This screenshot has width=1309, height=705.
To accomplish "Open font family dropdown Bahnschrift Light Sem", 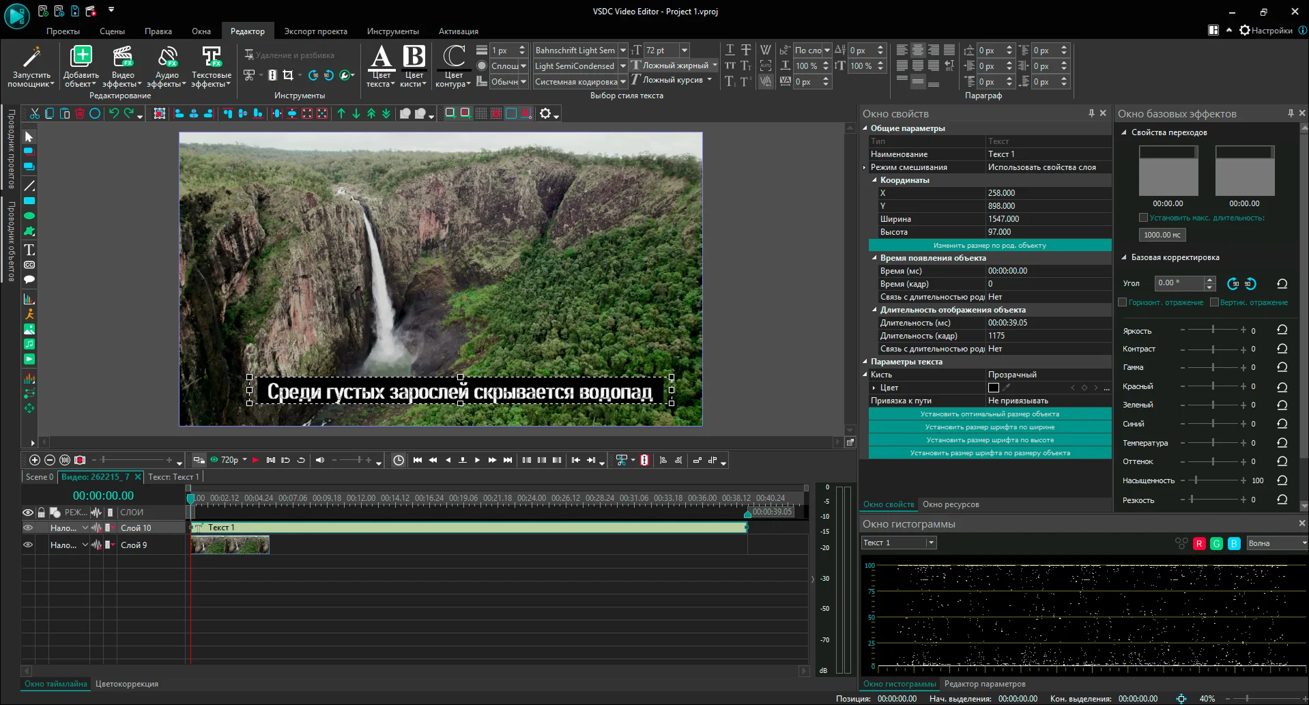I will pos(622,51).
